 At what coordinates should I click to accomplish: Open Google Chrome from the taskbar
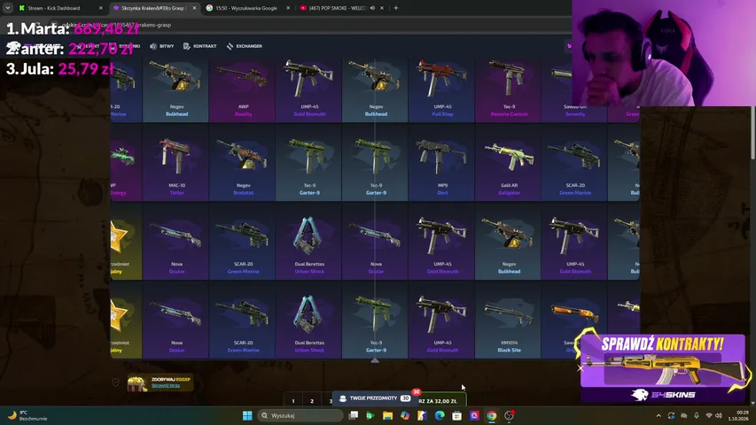(x=491, y=415)
